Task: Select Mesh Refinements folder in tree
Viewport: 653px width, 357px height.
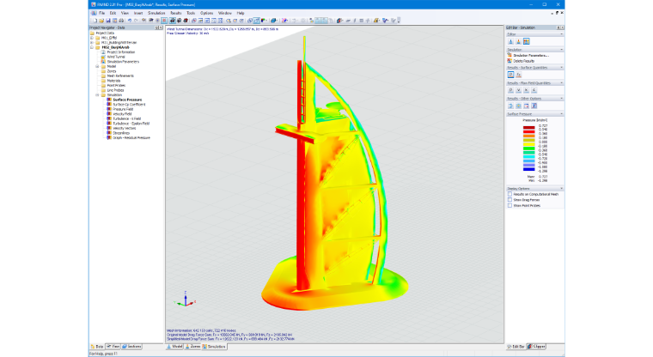Action: point(120,76)
